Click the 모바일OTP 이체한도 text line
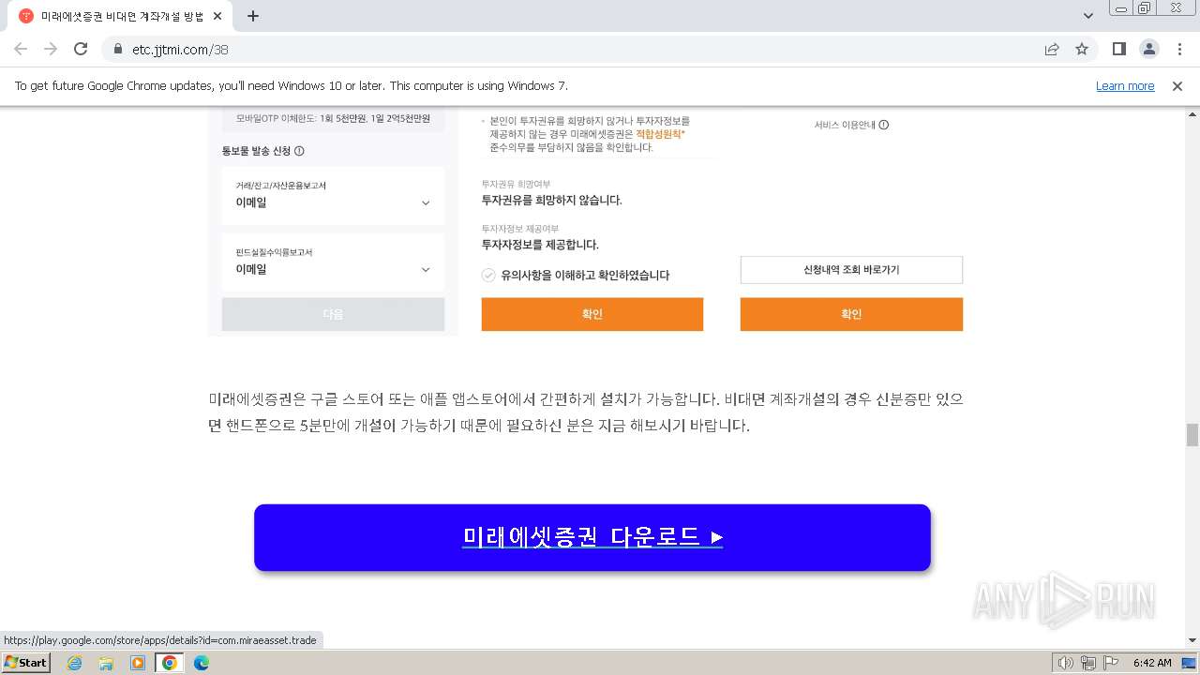The image size is (1200, 675). 333,119
